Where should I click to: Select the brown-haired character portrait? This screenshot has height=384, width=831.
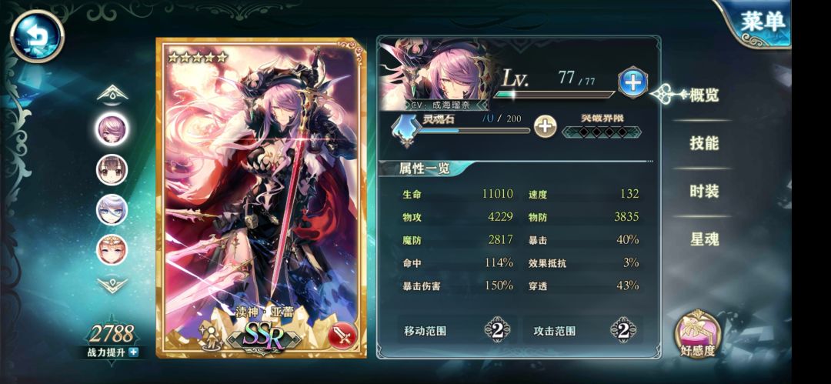(x=112, y=170)
